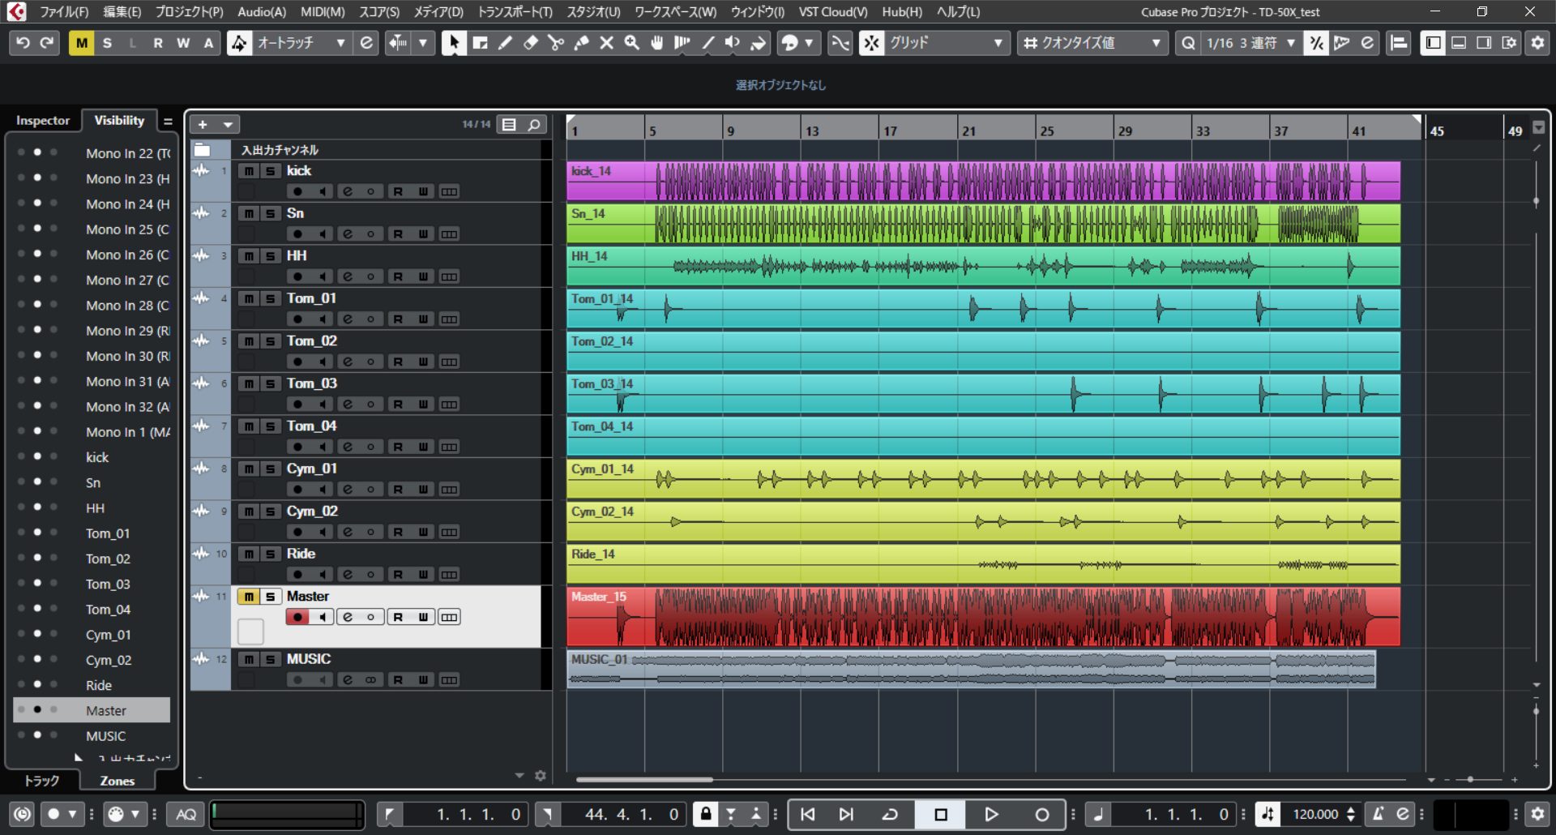Image resolution: width=1556 pixels, height=835 pixels.
Task: Select the Zoom magnifier tool
Action: 631,43
